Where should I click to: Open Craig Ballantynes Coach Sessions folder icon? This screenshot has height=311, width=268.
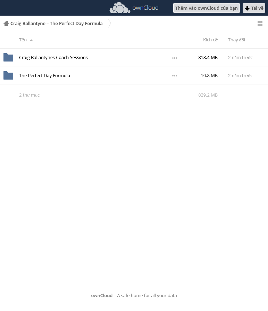pos(8,57)
